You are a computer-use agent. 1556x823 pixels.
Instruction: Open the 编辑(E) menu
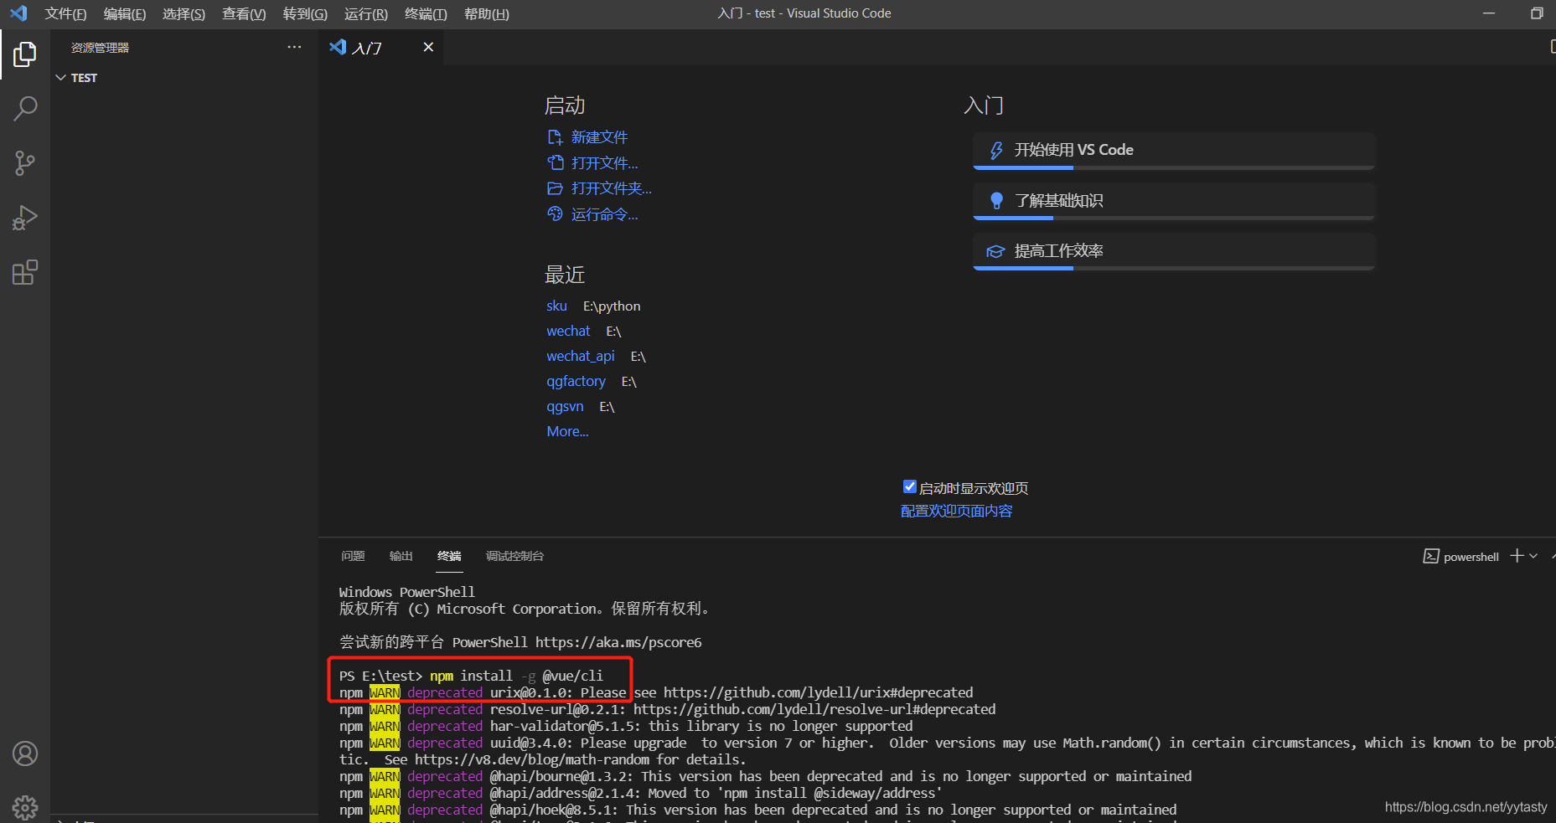(125, 13)
